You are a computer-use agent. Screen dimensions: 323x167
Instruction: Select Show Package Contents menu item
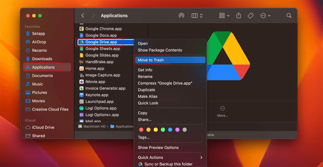160,50
